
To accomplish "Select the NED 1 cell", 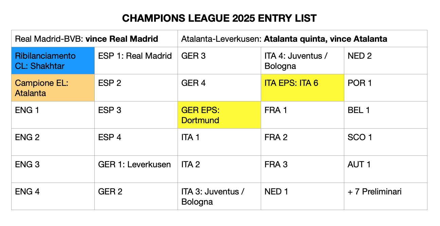I will click(x=302, y=196).
